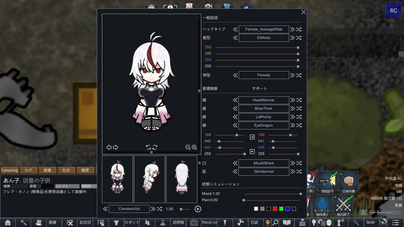Toggle the fire-at-will (発砲許可) command
404x227 pixels.
coord(327,181)
